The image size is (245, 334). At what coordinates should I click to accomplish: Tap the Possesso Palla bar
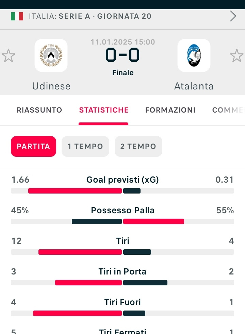point(122,221)
